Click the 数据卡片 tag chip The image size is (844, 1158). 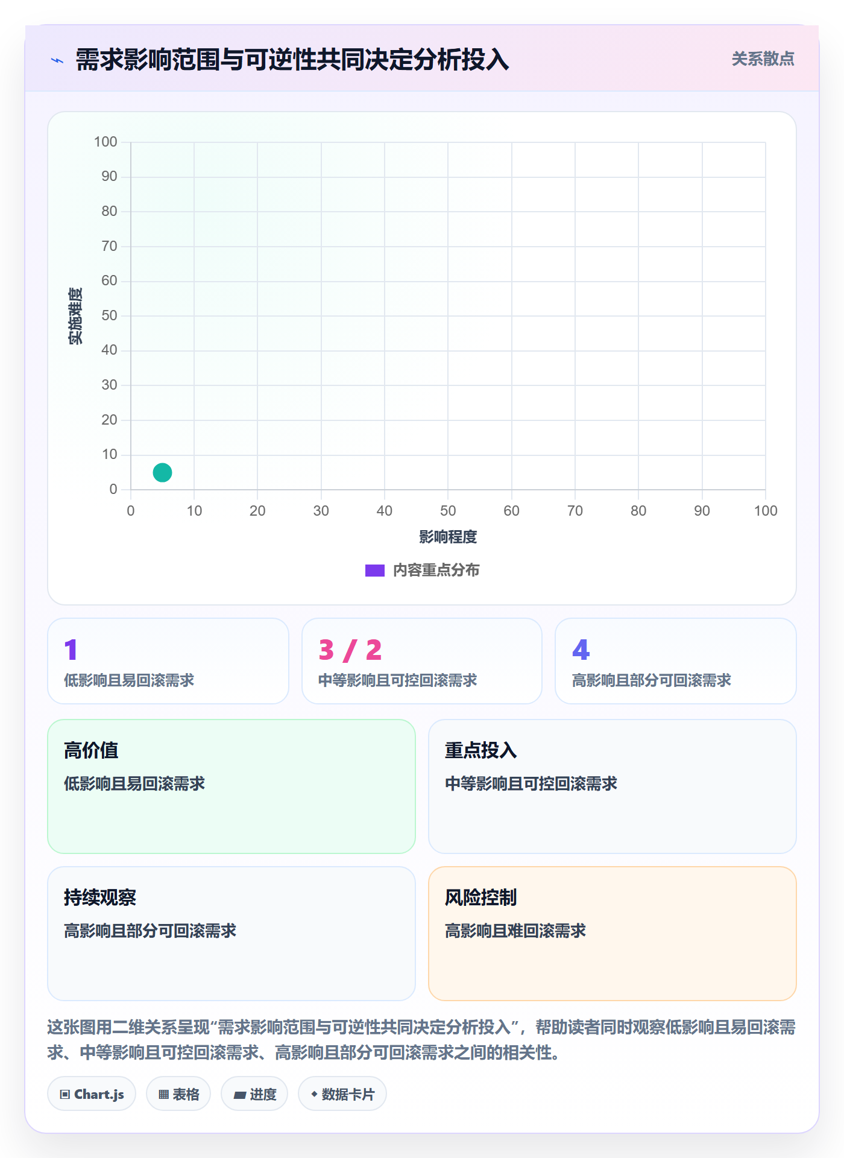click(342, 1094)
